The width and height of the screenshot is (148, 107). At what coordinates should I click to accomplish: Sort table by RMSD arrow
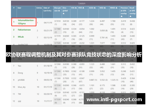click(x=116, y=8)
